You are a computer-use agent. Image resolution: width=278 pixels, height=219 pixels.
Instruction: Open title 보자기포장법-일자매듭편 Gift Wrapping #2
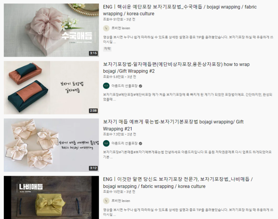click(x=176, y=68)
